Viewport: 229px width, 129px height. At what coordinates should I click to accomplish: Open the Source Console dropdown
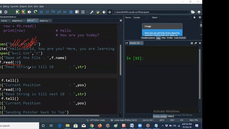(141, 18)
